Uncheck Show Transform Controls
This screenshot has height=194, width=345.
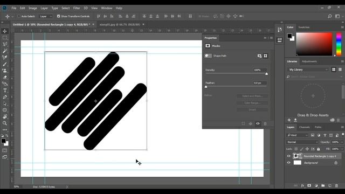[x=58, y=16]
